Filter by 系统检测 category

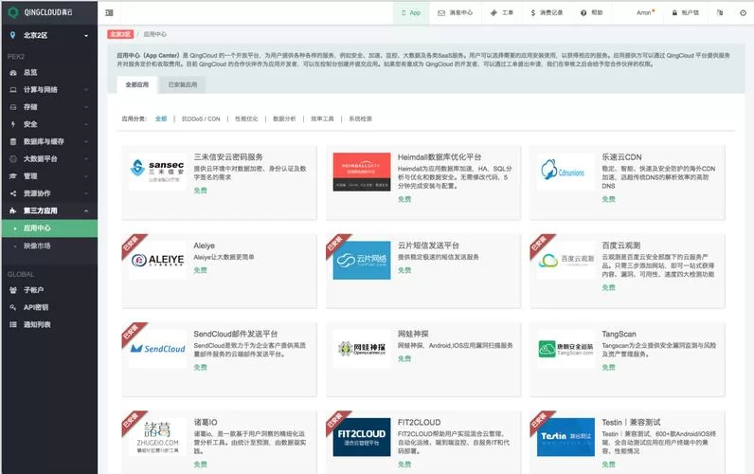(x=360, y=118)
